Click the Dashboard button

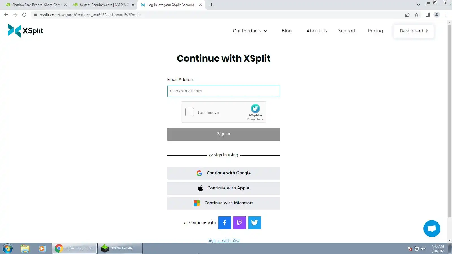tap(414, 31)
